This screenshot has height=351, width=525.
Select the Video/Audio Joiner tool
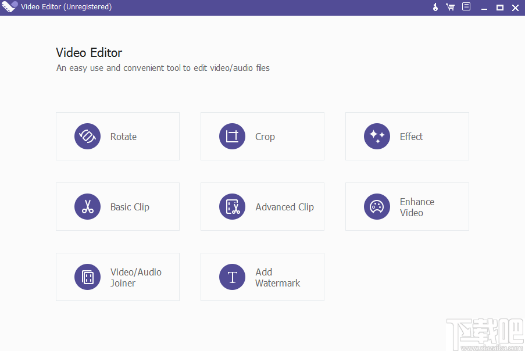(x=117, y=277)
